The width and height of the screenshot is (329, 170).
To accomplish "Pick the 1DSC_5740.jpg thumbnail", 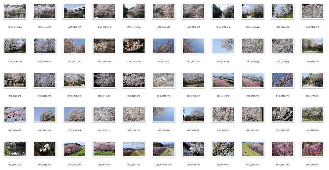I will click(x=223, y=46).
